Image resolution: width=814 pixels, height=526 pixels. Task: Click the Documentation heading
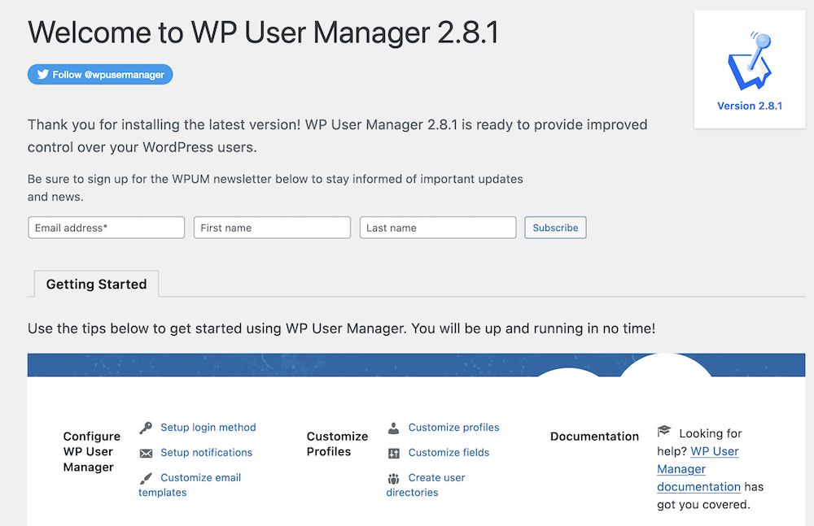click(x=594, y=437)
